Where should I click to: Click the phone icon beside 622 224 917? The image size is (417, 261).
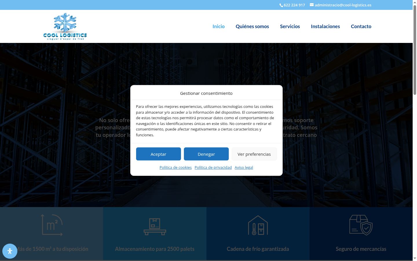click(x=281, y=5)
